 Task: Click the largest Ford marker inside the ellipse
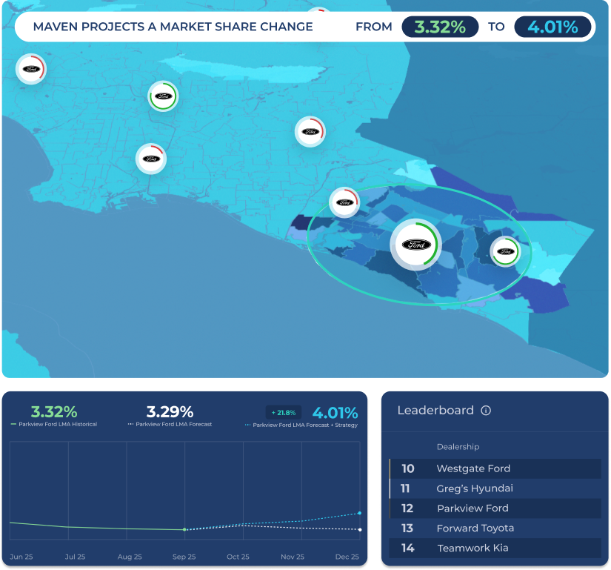click(x=416, y=245)
